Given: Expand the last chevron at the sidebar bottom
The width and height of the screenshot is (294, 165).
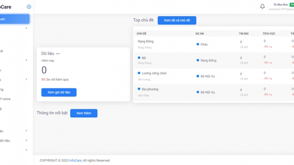Looking at the screenshot, I should (26, 150).
